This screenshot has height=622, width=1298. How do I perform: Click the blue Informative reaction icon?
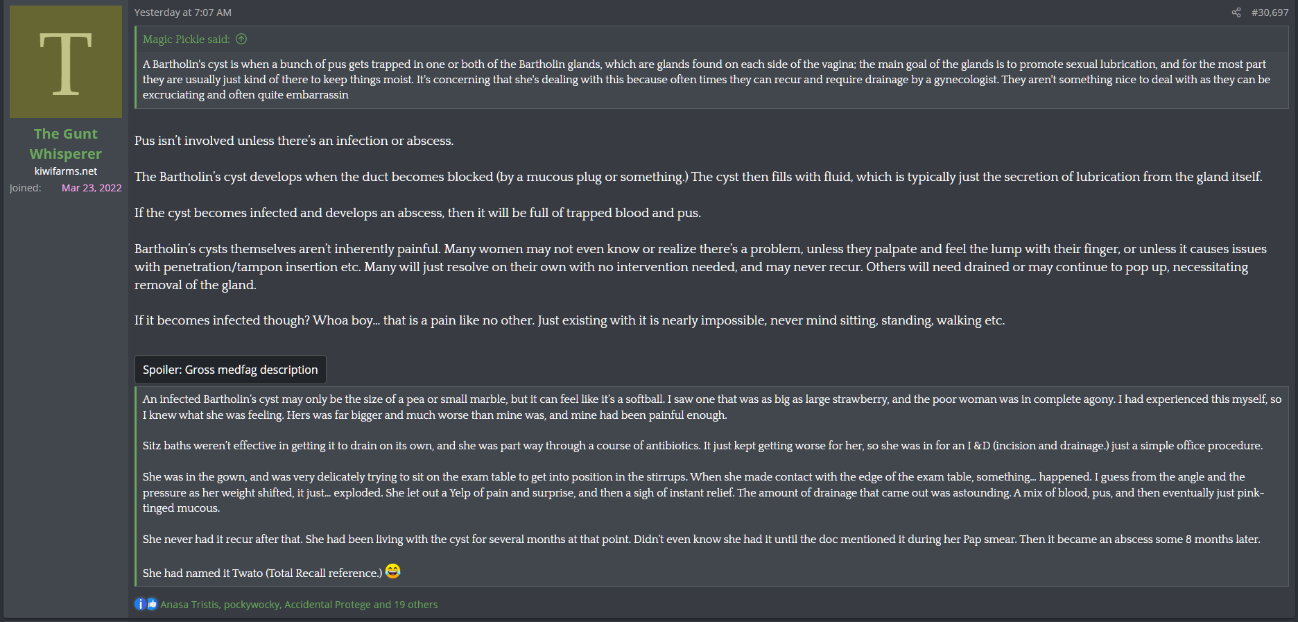tap(140, 604)
